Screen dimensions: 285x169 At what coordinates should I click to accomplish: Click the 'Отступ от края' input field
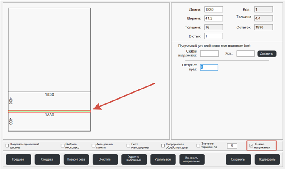point(209,67)
